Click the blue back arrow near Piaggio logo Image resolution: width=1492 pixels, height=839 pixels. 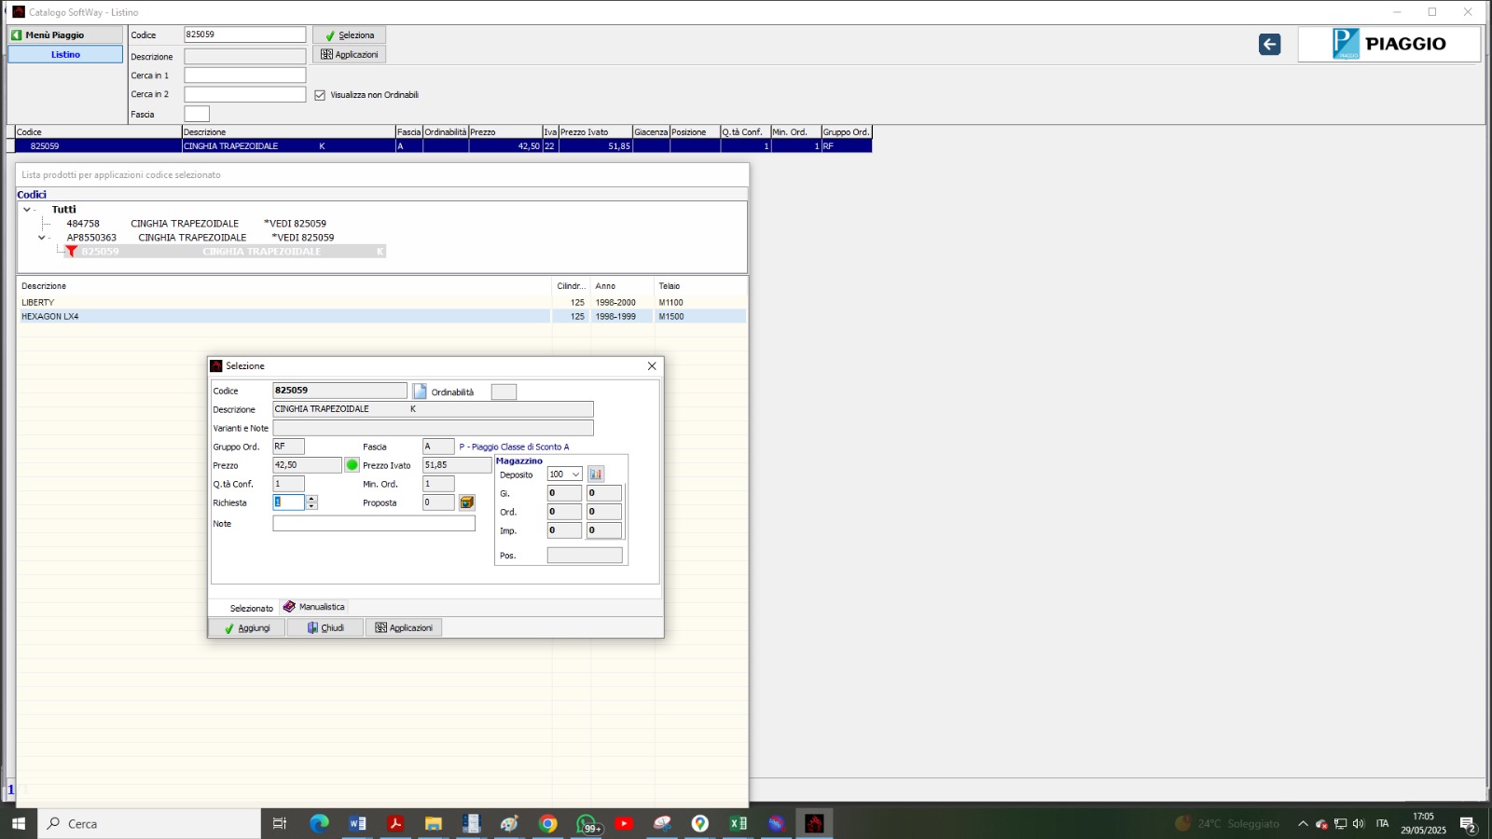1269,45
